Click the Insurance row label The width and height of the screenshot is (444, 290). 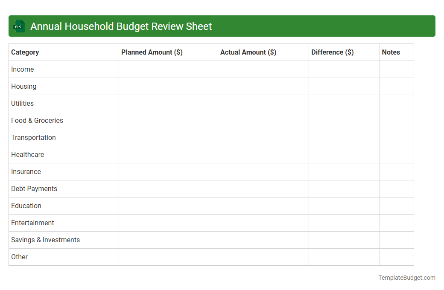[26, 171]
